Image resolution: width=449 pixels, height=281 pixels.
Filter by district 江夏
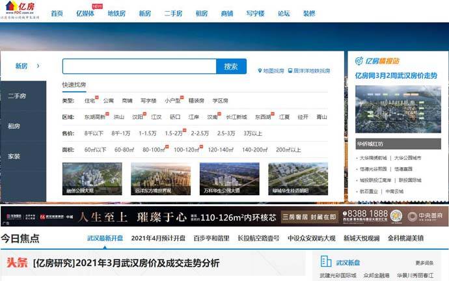point(284,117)
